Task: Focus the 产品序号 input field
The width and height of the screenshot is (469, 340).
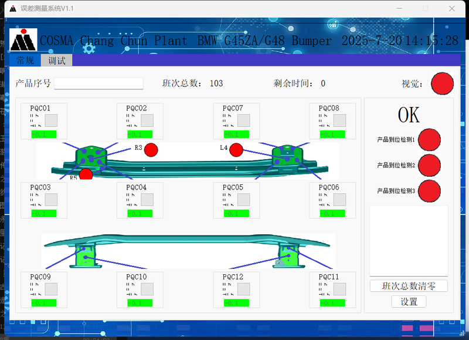Action: click(98, 83)
